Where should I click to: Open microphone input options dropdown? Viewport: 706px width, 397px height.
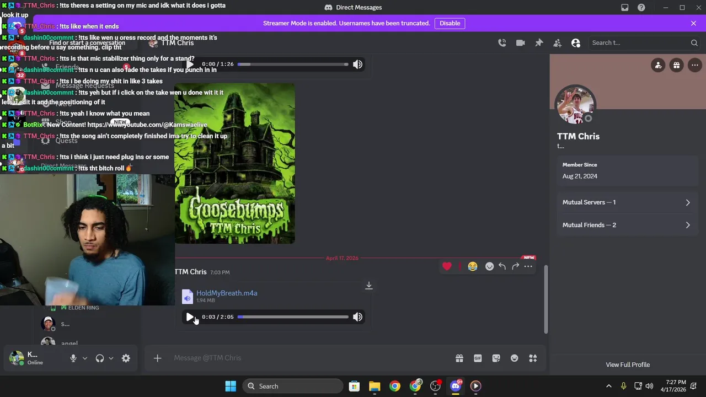[84, 358]
